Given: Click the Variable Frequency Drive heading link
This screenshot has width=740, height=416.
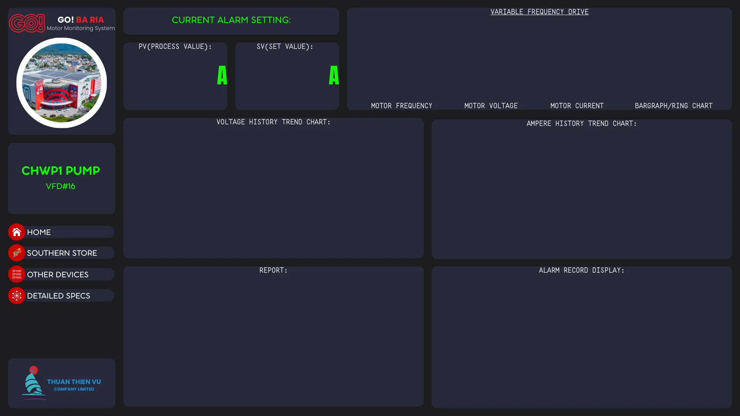Looking at the screenshot, I should point(539,12).
